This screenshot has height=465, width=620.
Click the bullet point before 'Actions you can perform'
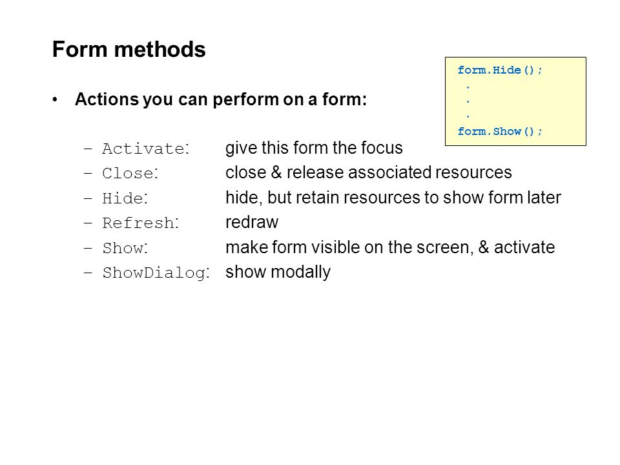[x=55, y=99]
